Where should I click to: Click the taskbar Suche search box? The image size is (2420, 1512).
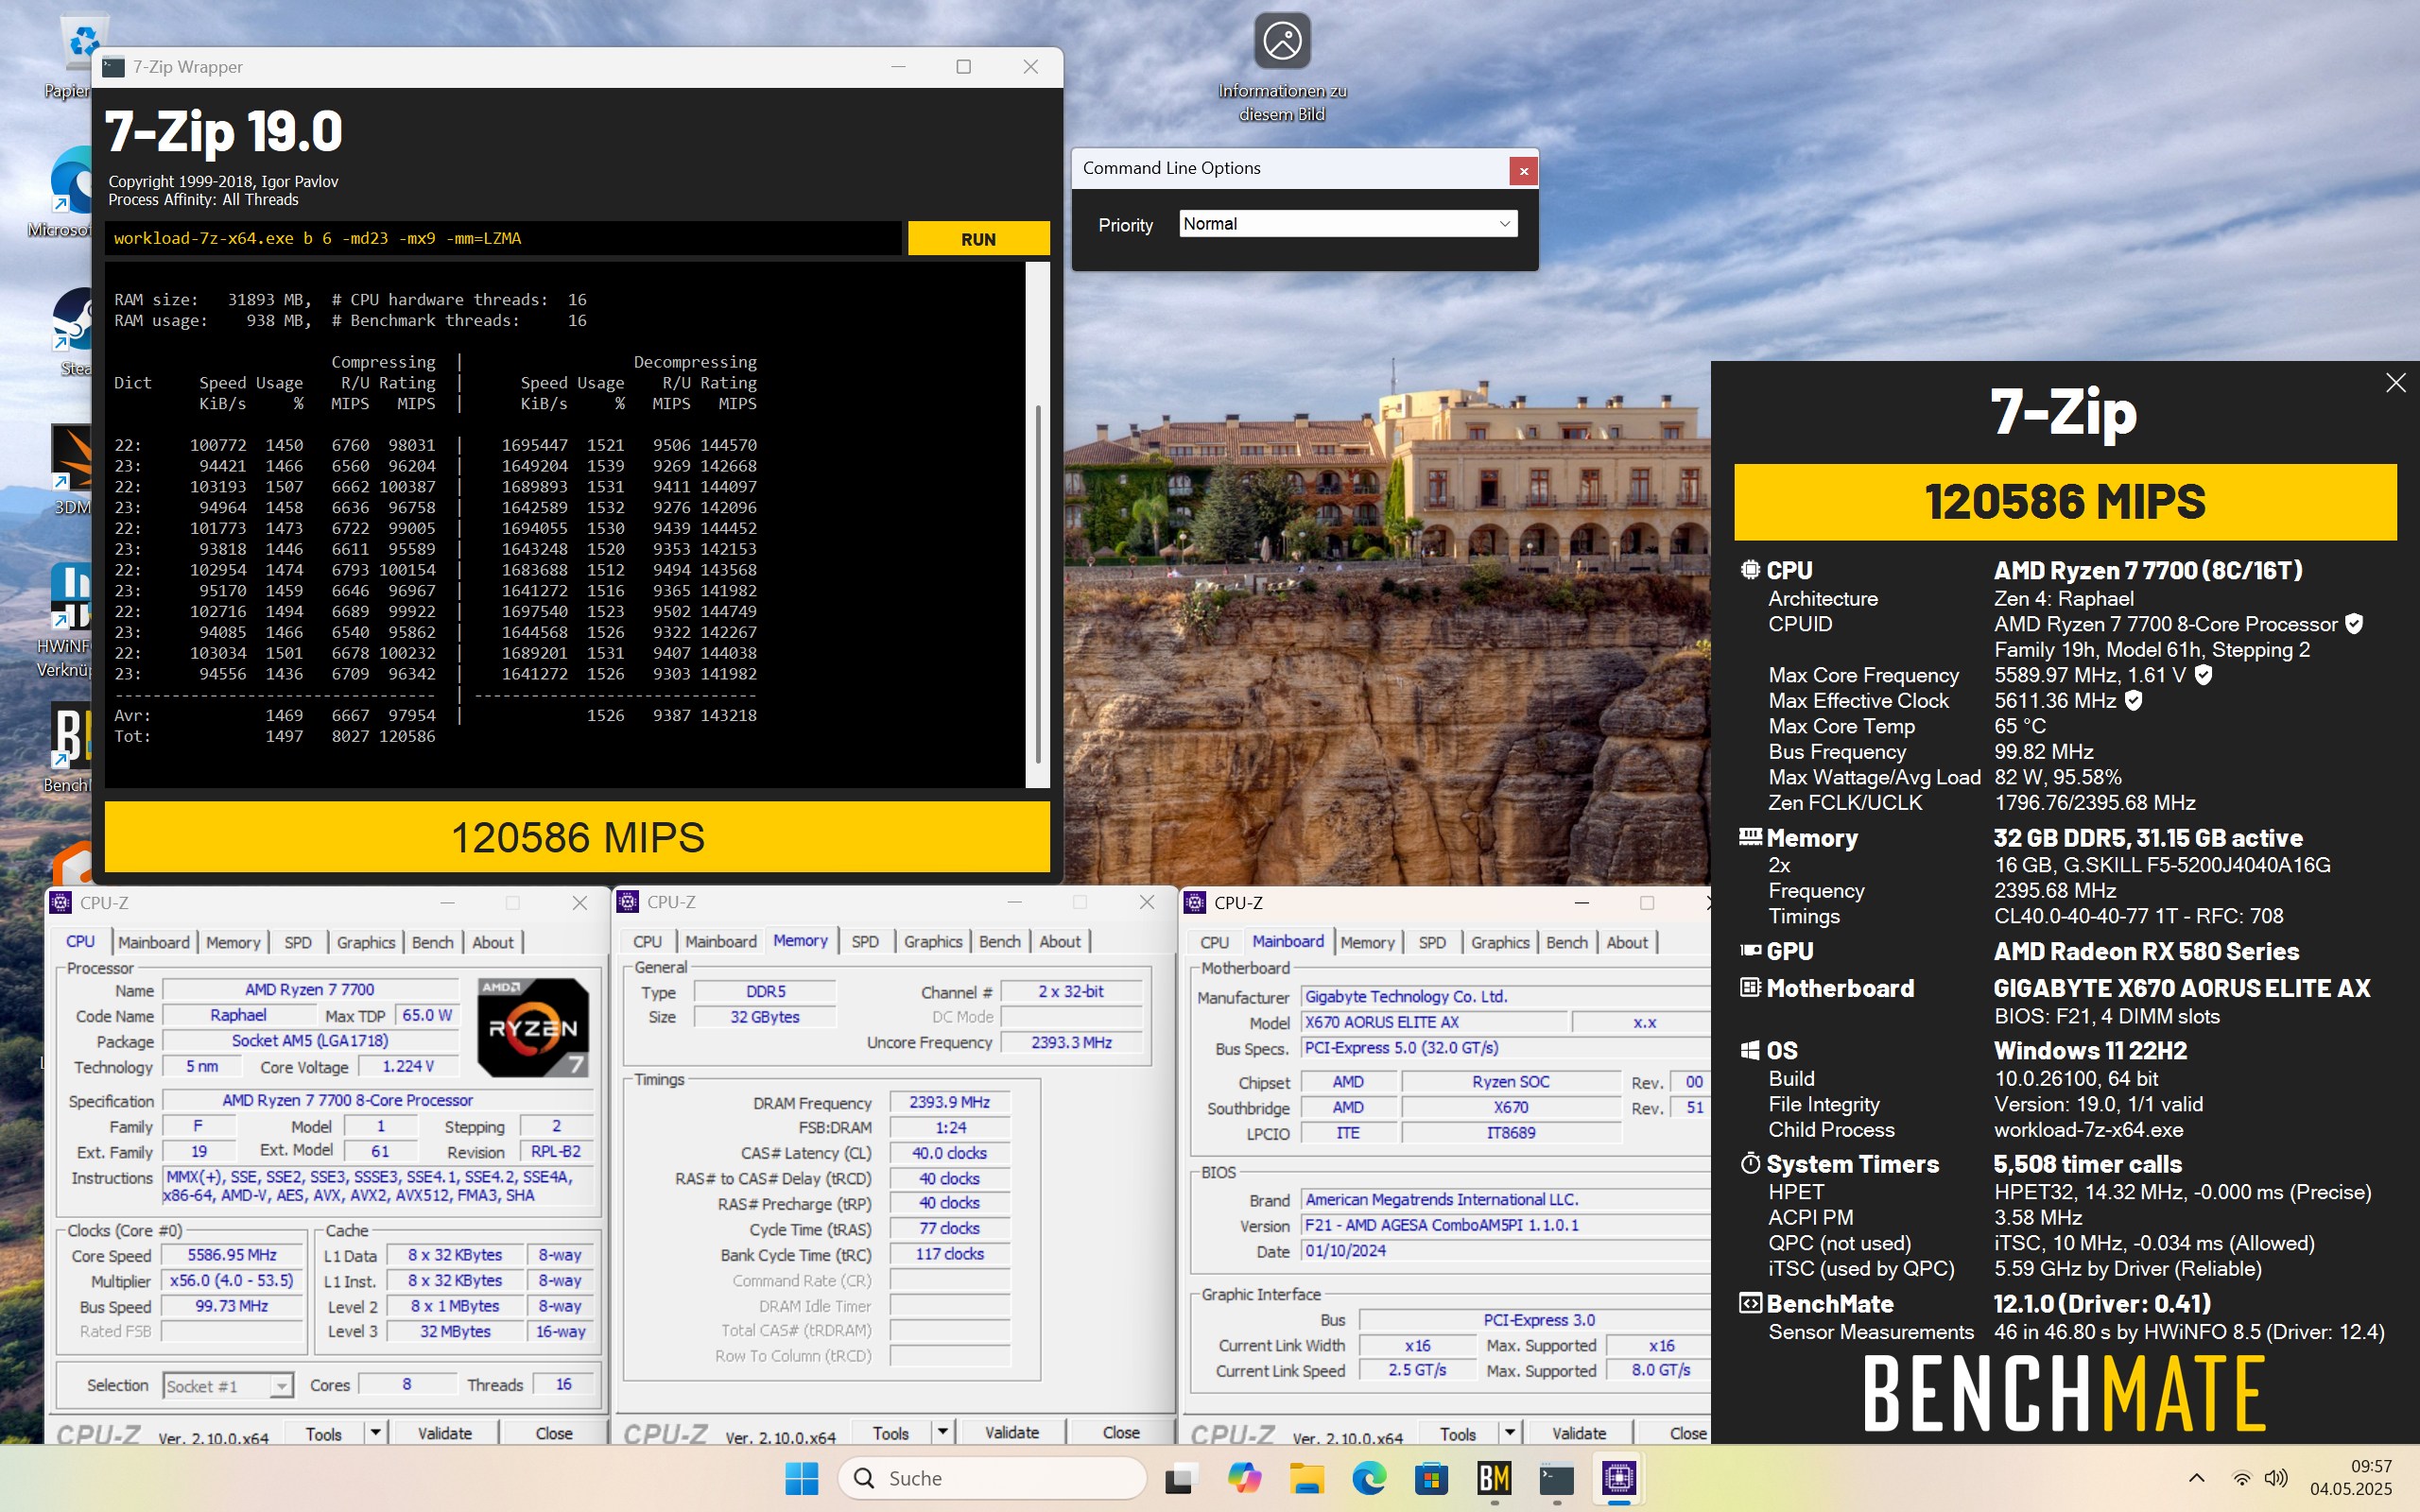(x=992, y=1478)
